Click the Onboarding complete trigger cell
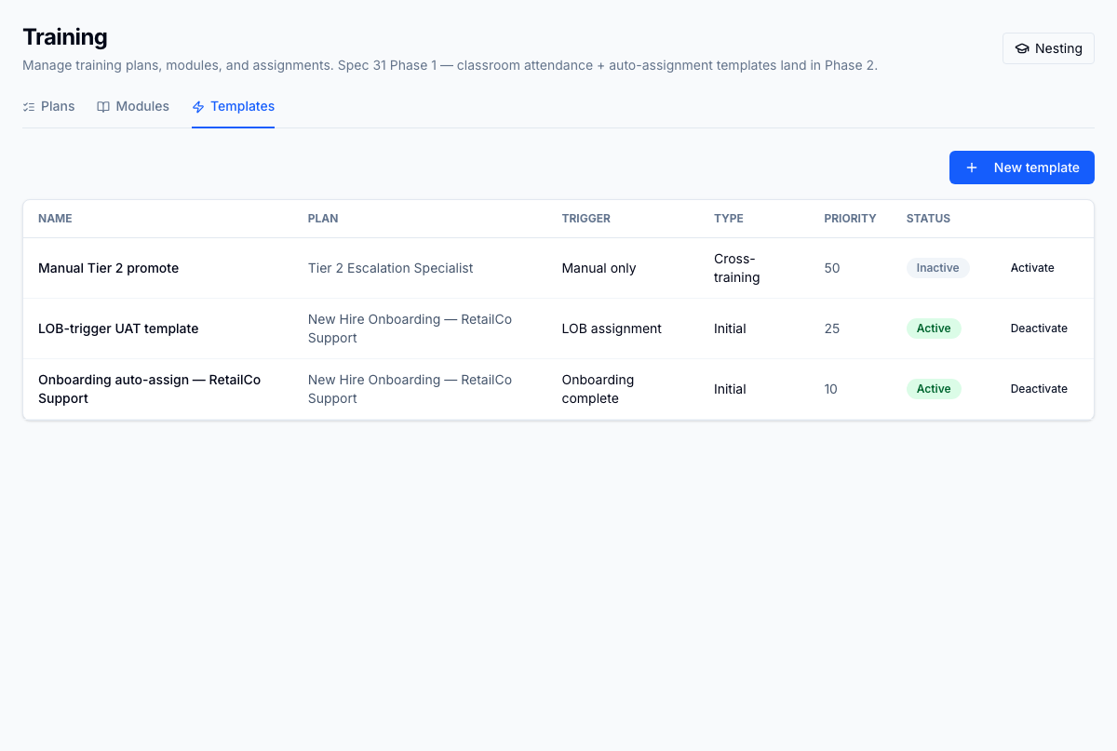Image resolution: width=1117 pixels, height=751 pixels. coord(598,389)
